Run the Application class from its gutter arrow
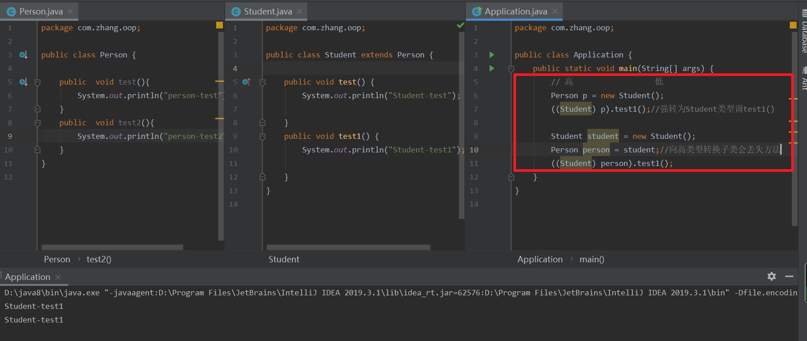Image resolution: width=807 pixels, height=341 pixels. pyautogui.click(x=492, y=55)
